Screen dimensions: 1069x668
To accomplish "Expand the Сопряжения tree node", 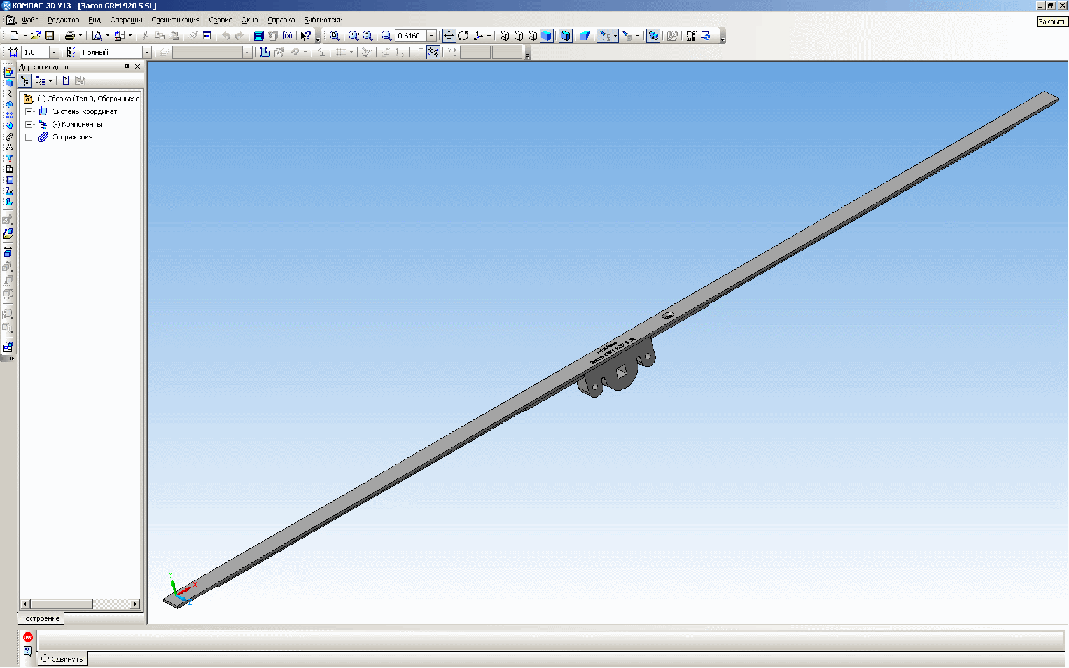I will pyautogui.click(x=29, y=137).
